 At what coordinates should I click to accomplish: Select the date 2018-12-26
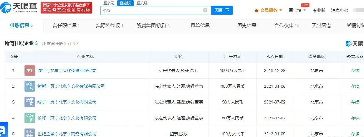pos(275,71)
